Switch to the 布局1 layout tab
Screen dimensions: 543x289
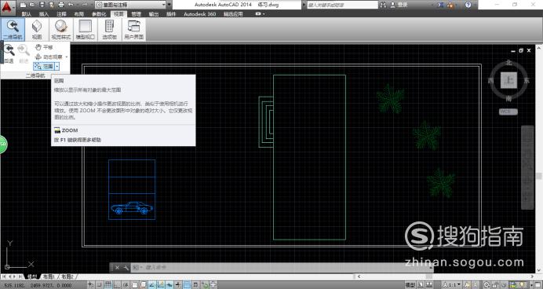tap(49, 276)
